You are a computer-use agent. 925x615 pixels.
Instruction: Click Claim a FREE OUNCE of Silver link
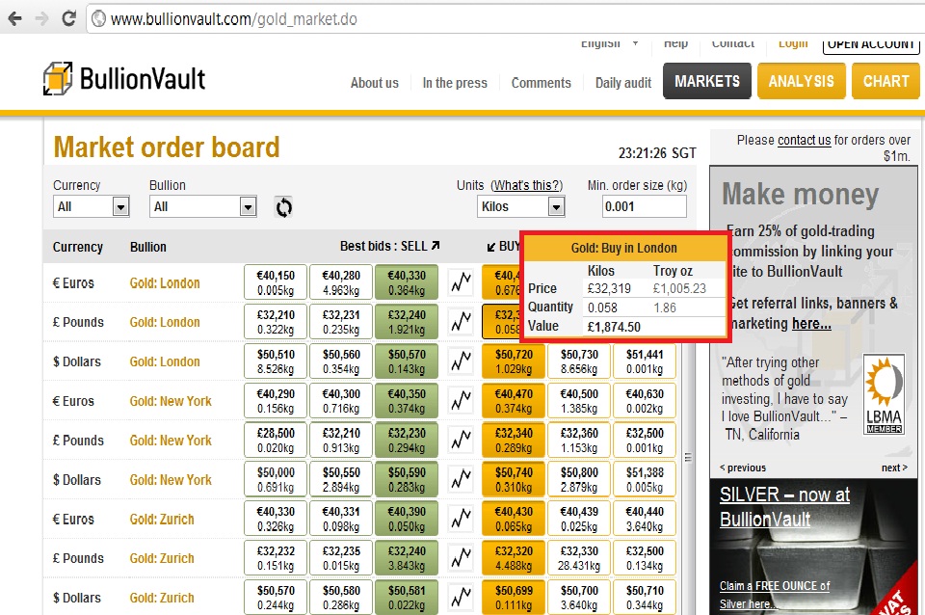point(774,595)
